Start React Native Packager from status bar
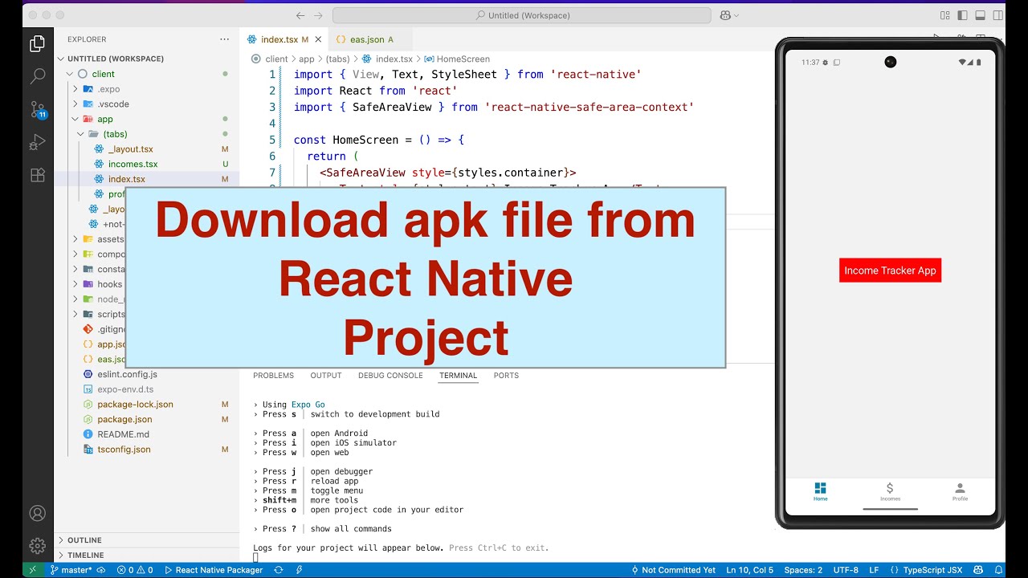The width and height of the screenshot is (1028, 578). point(214,570)
